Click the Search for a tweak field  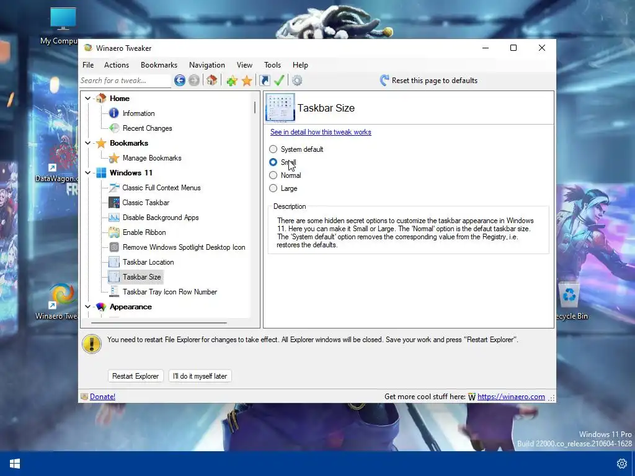125,81
